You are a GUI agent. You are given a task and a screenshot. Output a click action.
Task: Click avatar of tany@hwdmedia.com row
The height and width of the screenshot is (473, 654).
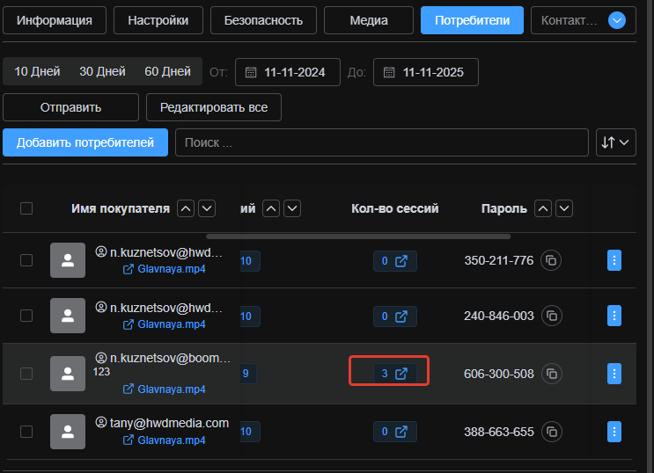[68, 432]
